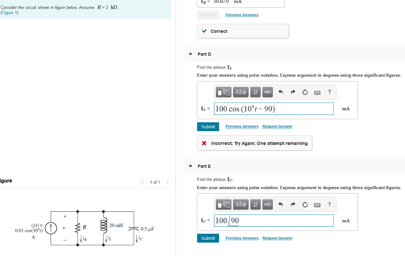Image resolution: width=405 pixels, height=256 pixels.
Task: Click Request Answer link for Part D
Action: click(x=277, y=126)
